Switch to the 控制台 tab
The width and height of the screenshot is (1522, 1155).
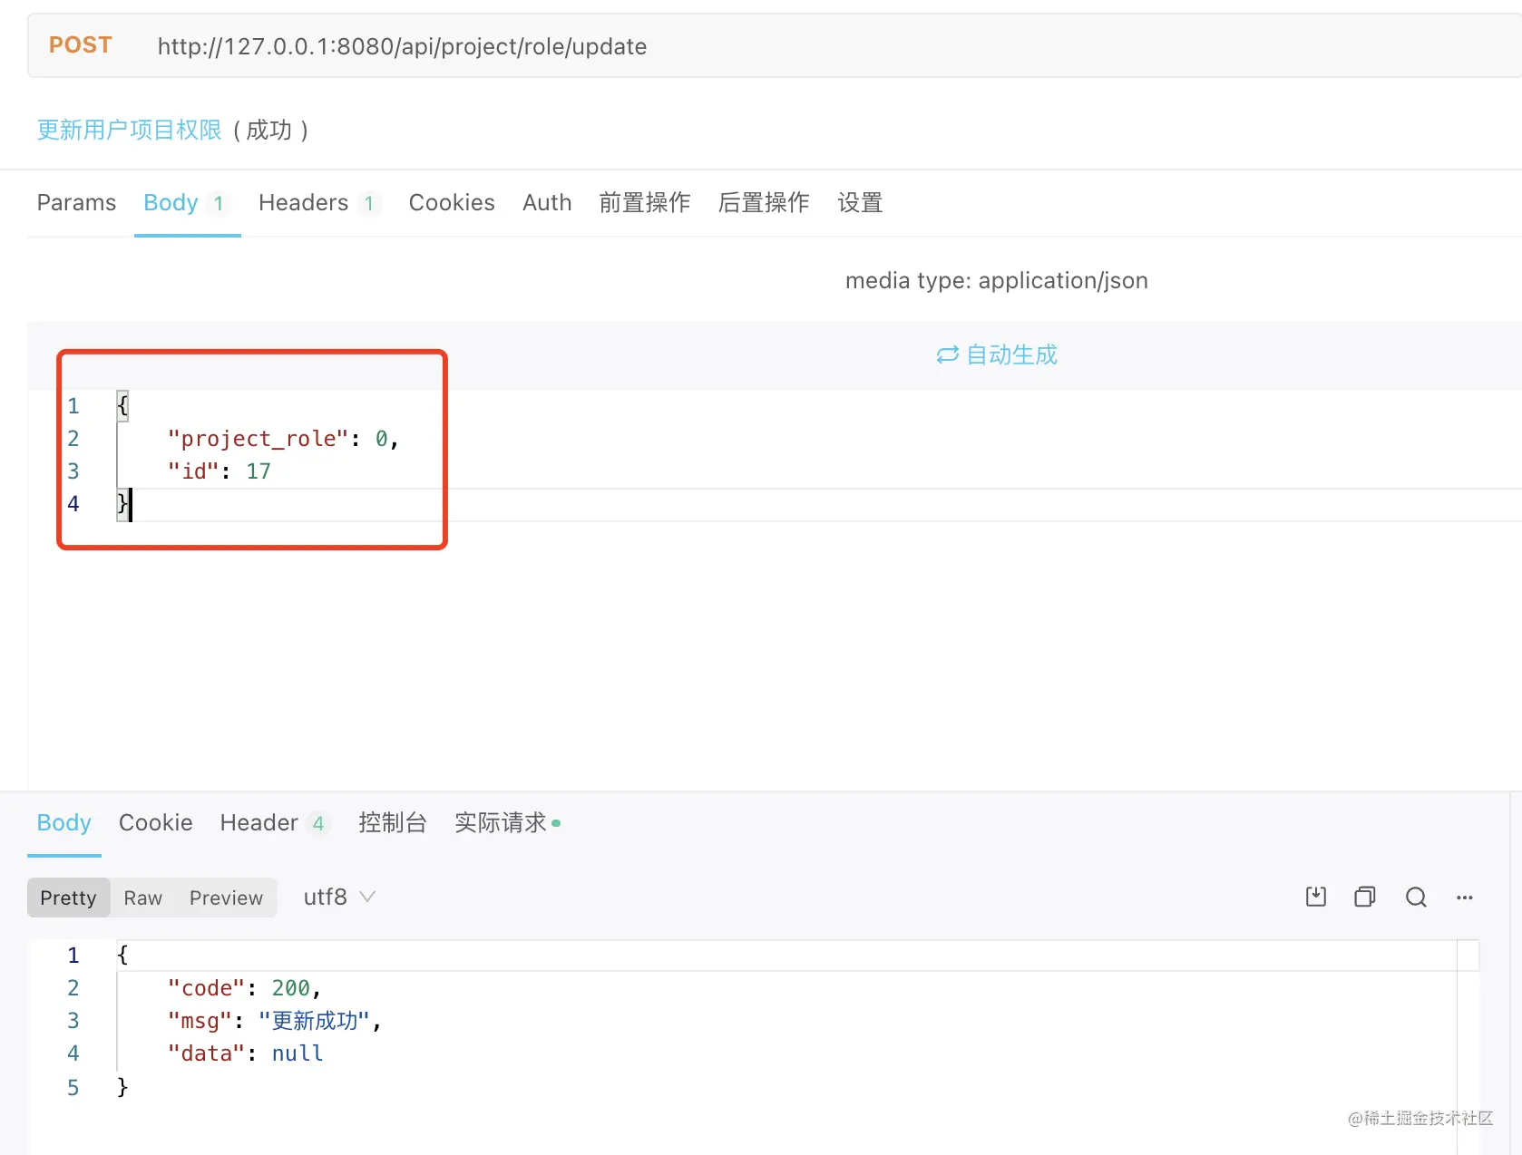tap(392, 822)
